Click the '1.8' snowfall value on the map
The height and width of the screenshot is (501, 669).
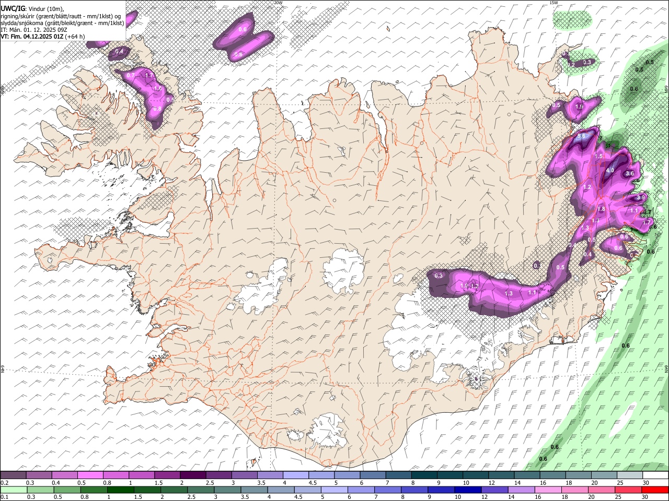click(x=601, y=209)
